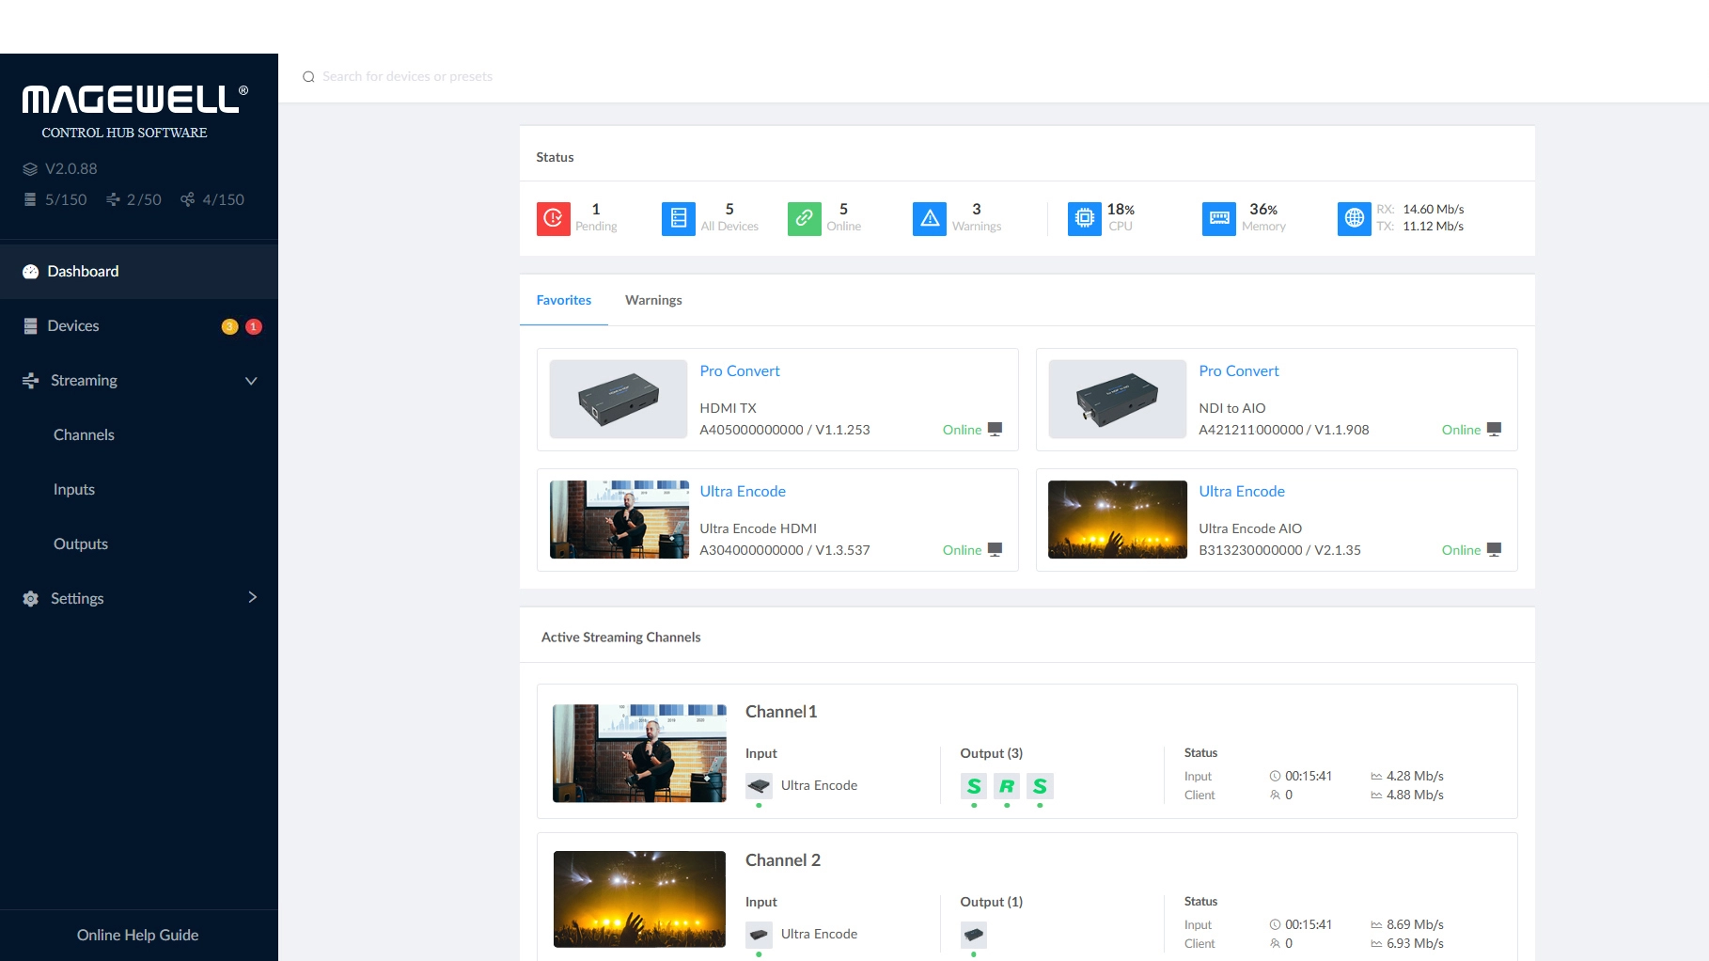This screenshot has width=1709, height=961.
Task: Open Ultra Encode HDMI device link
Action: coord(743,492)
